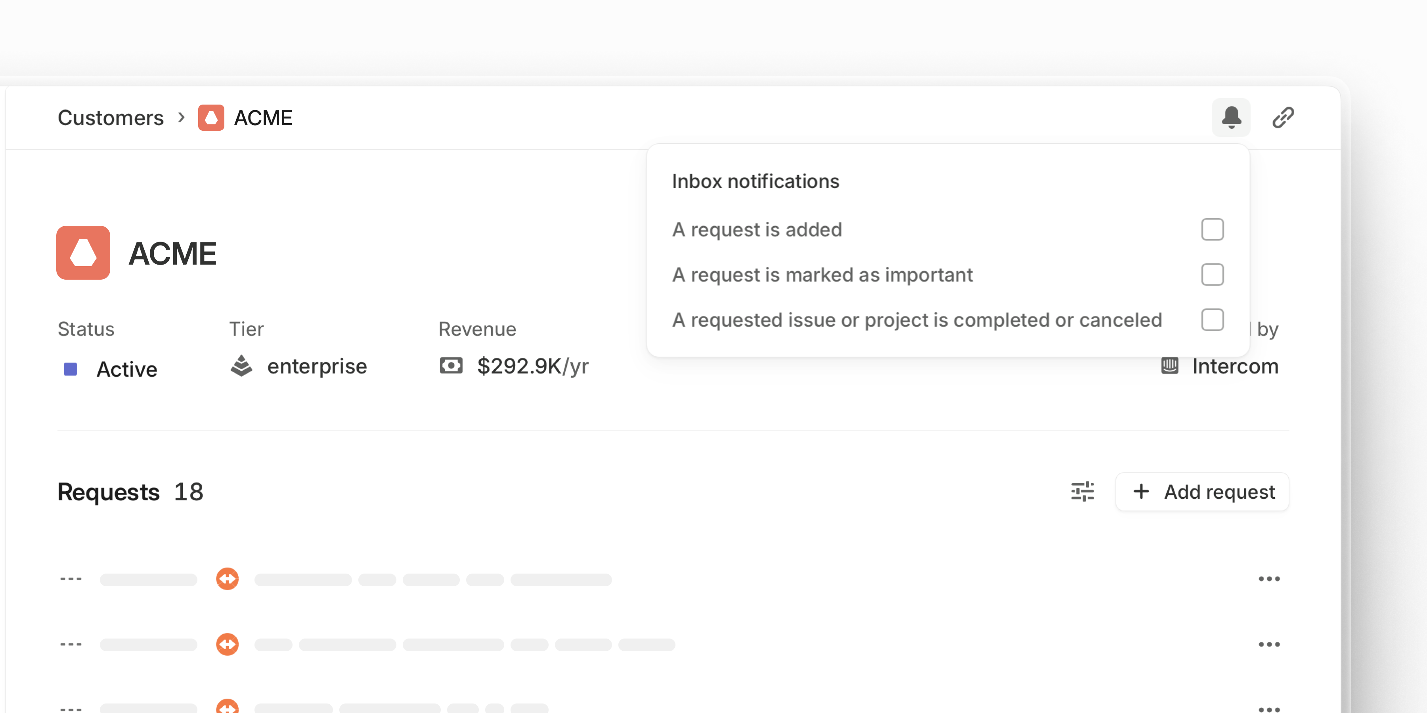Screen dimensions: 1427x713
Task: Click the ACME logo in the breadcrumb
Action: 211,117
